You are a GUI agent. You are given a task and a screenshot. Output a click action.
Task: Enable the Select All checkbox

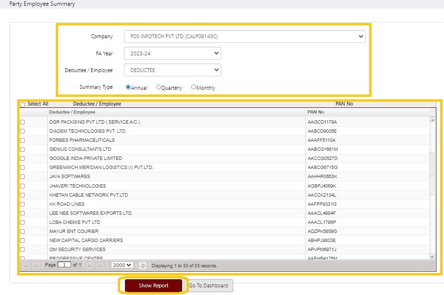point(22,104)
